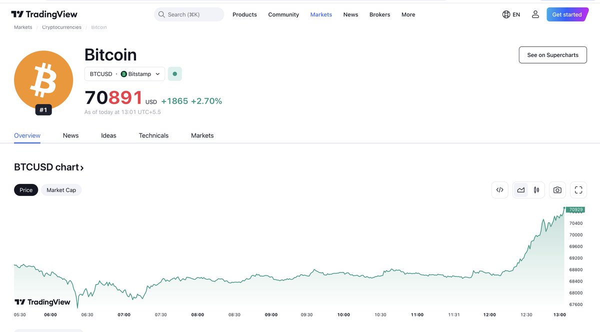Open the Brokers menu

tap(379, 14)
